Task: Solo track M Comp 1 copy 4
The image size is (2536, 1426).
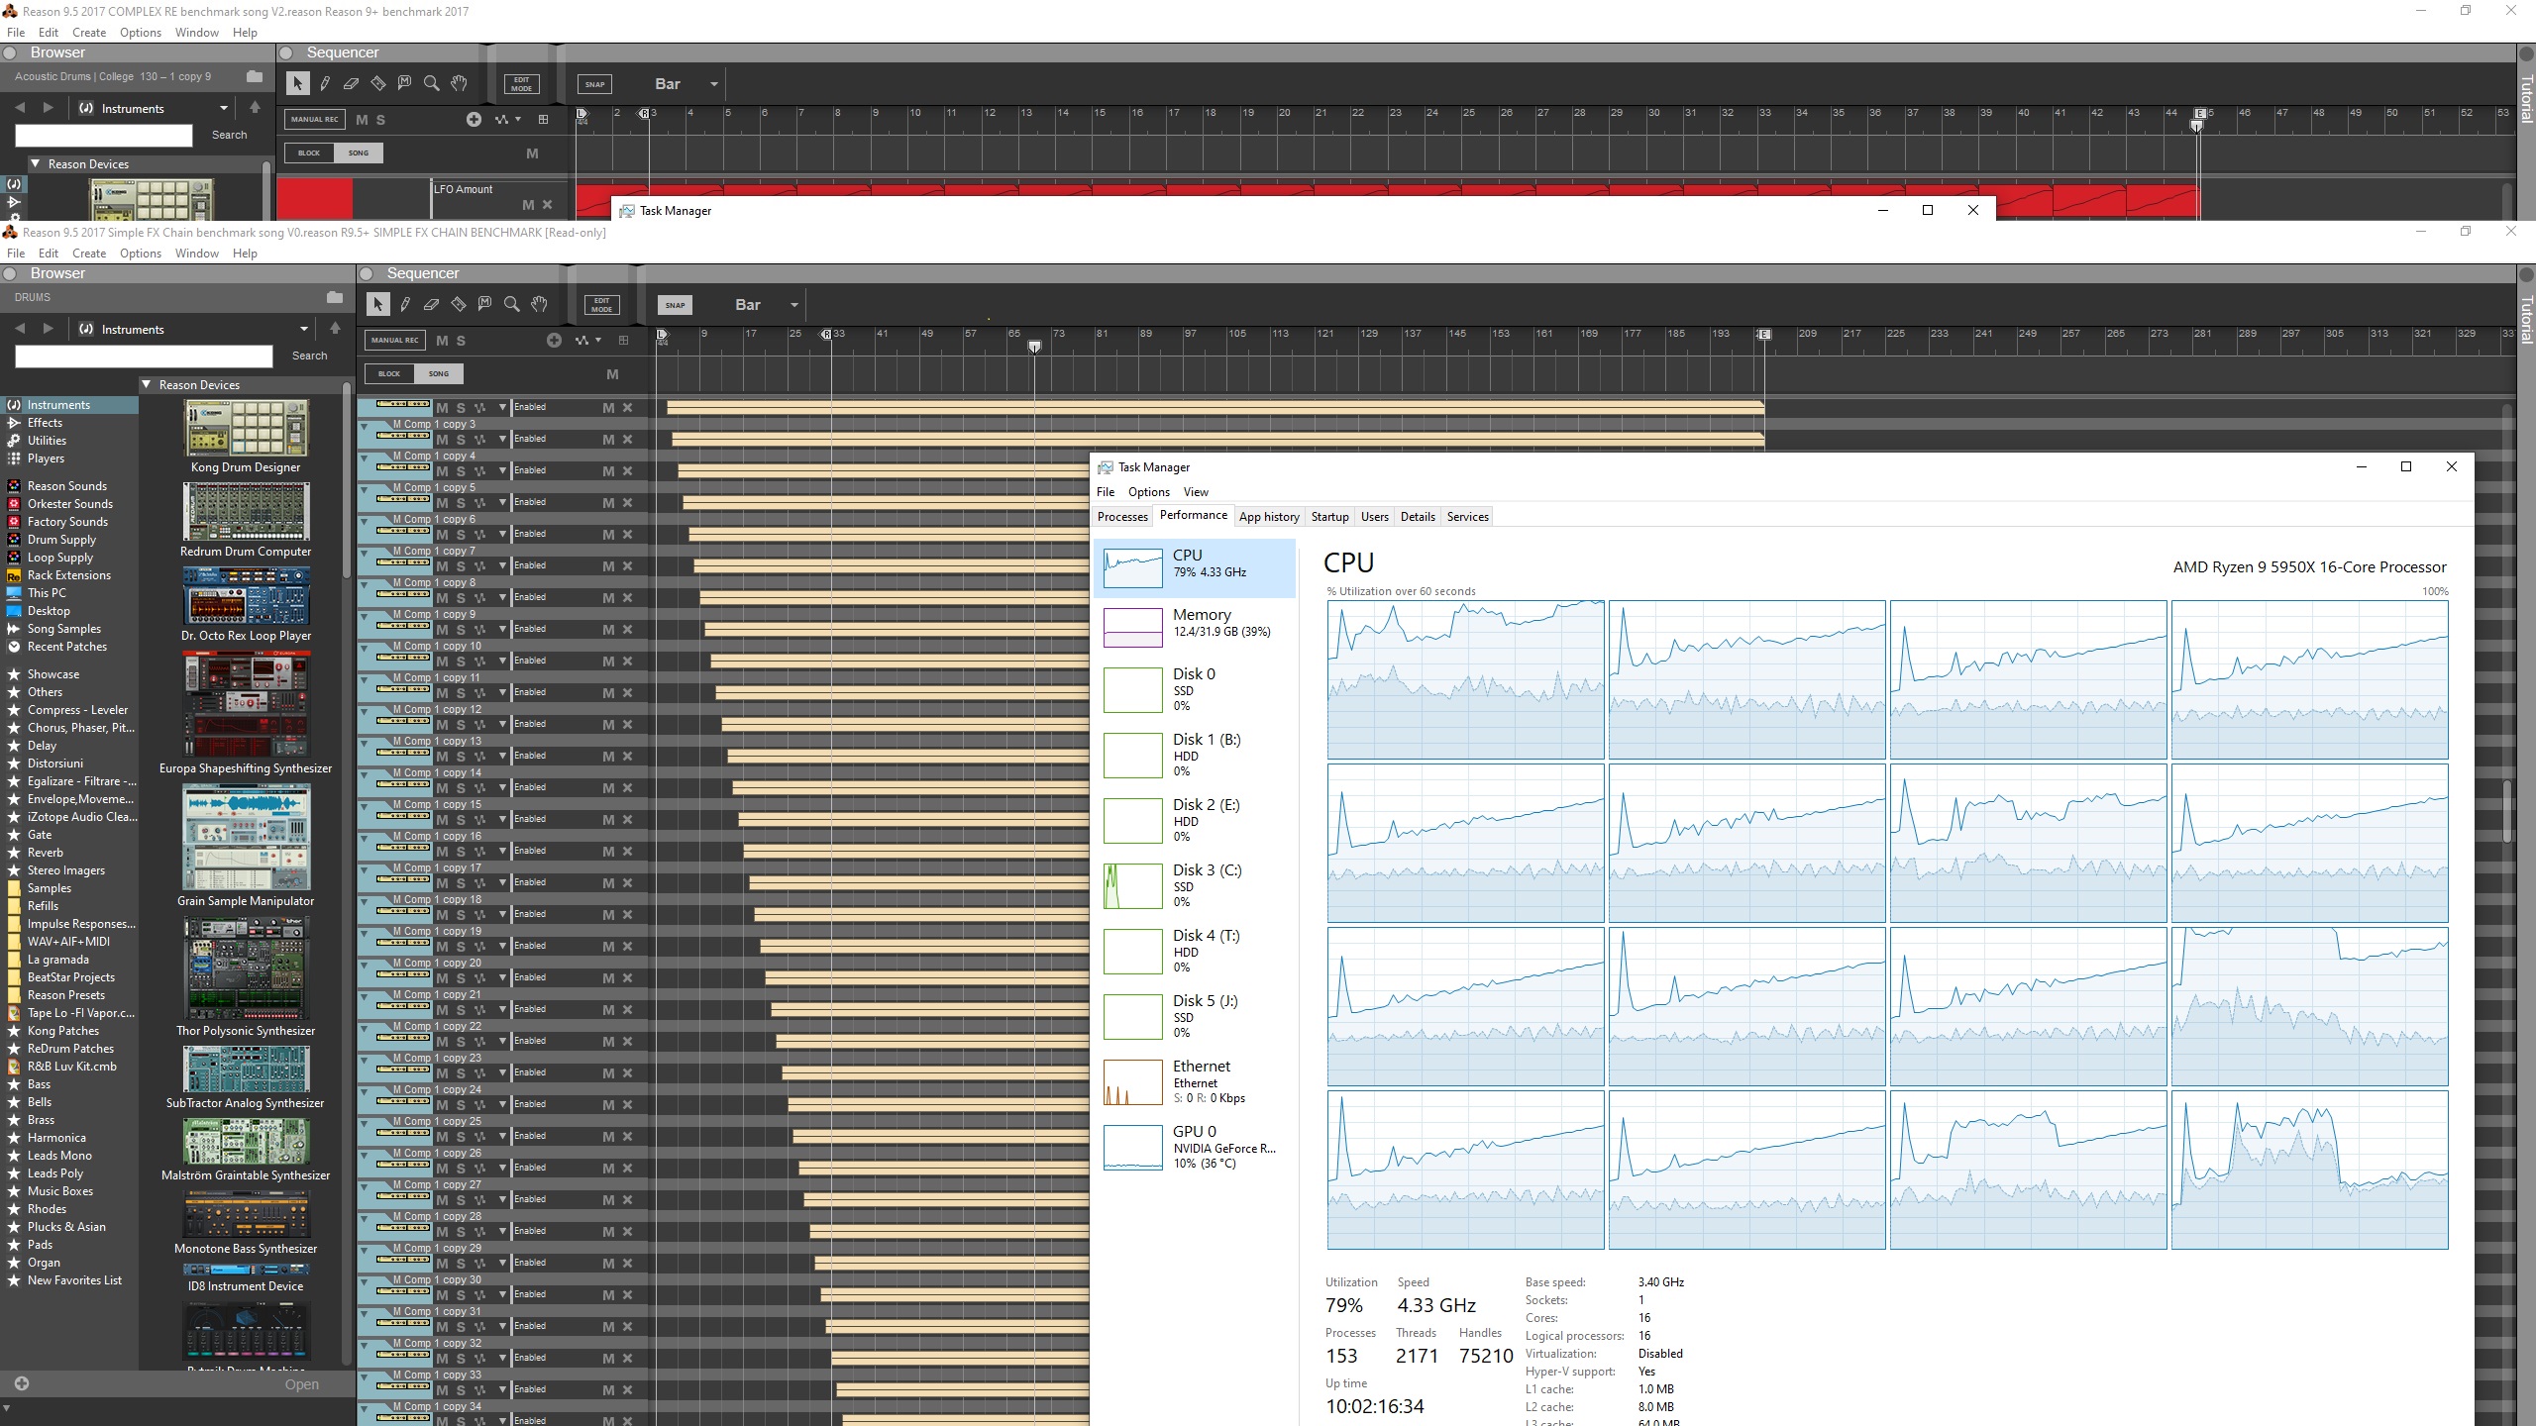Action: pyautogui.click(x=461, y=471)
